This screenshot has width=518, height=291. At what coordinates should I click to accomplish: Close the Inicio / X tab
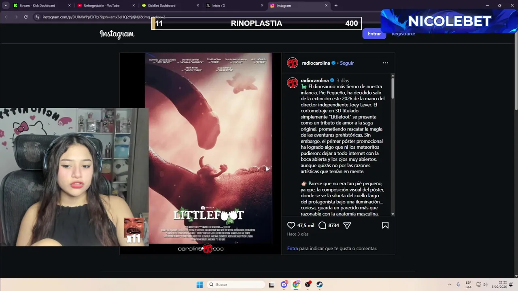coord(262,5)
